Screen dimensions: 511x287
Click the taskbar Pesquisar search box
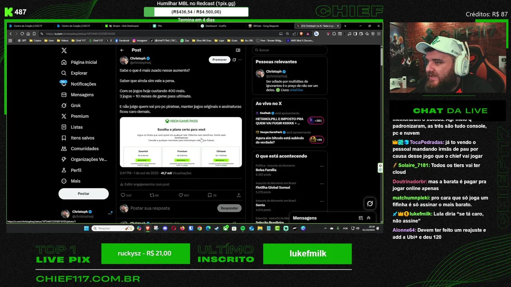(x=113, y=228)
